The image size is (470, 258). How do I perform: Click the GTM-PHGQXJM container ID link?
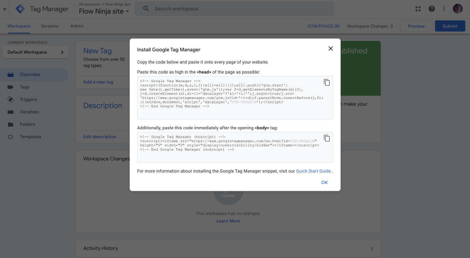(x=323, y=26)
